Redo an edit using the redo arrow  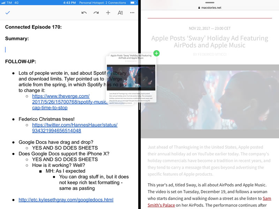96,13
